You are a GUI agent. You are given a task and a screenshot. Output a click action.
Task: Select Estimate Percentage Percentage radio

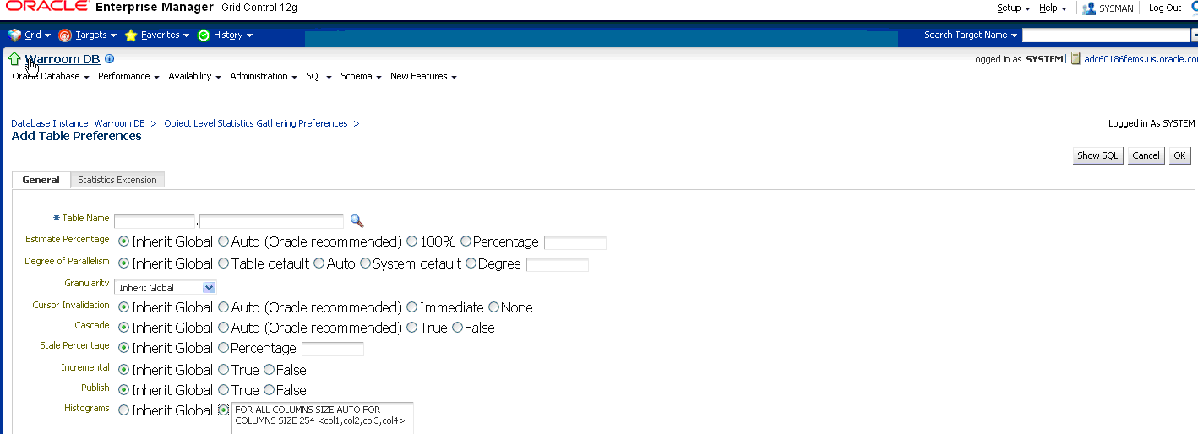coord(466,241)
